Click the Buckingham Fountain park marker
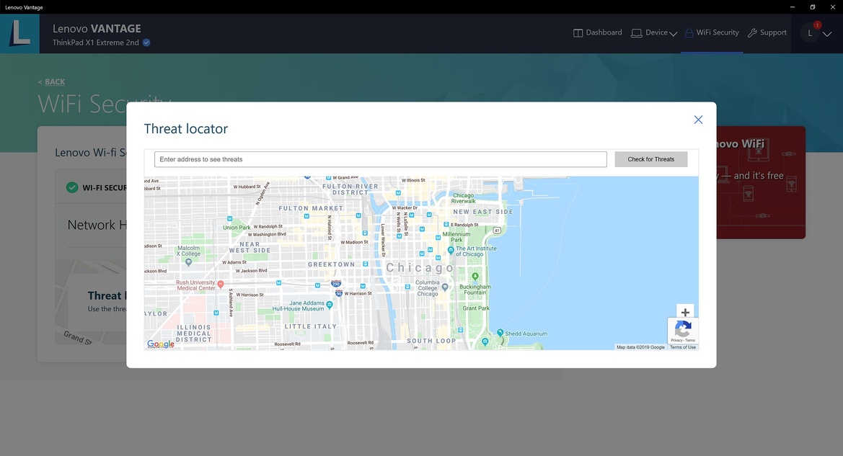Viewport: 843px width, 456px height. [475, 276]
